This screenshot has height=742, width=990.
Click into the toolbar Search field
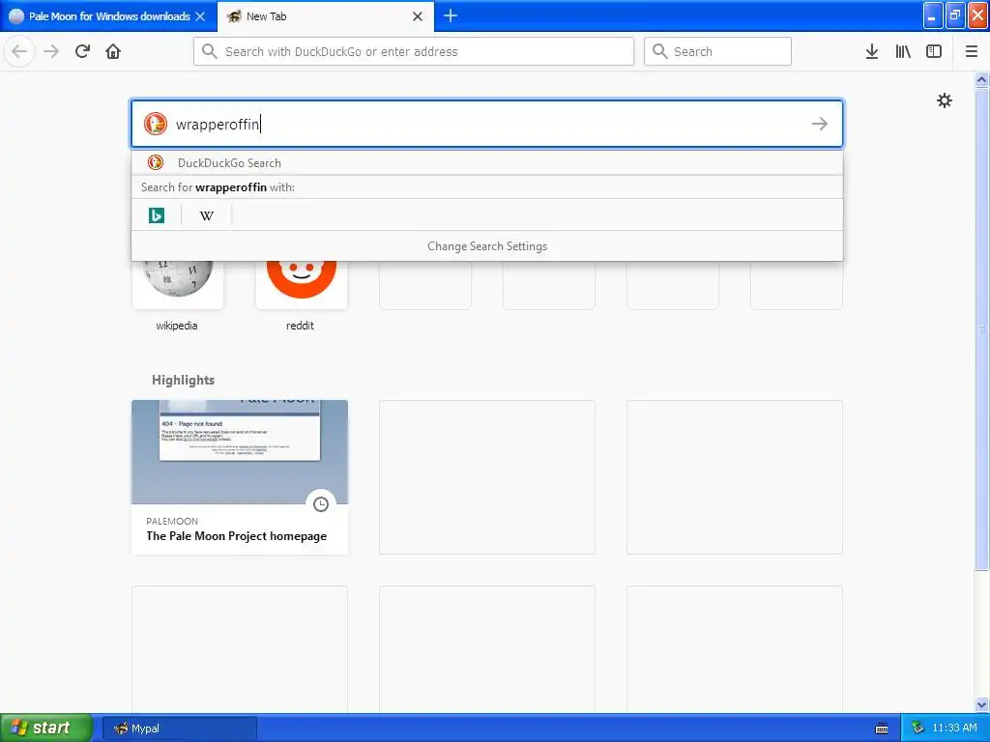pyautogui.click(x=717, y=51)
